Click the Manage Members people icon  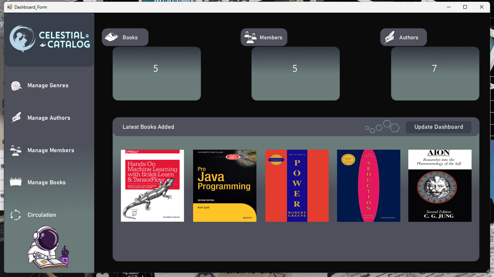pos(16,150)
